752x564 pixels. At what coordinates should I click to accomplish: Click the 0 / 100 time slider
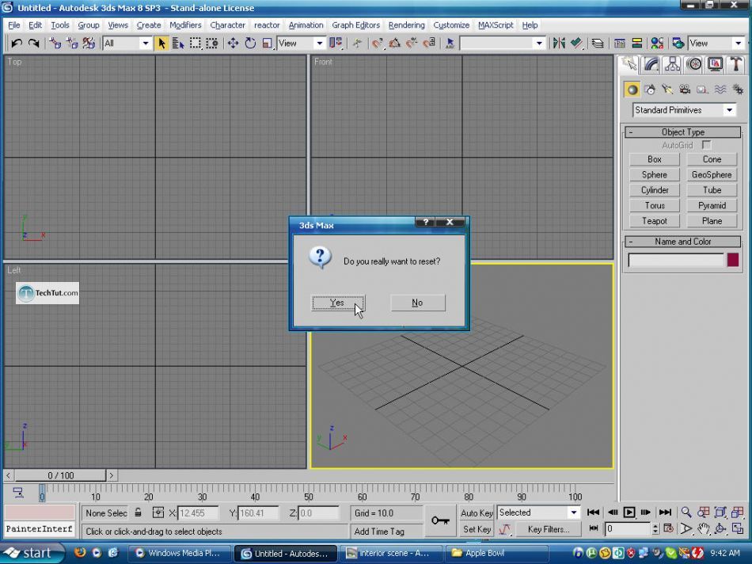click(x=60, y=475)
